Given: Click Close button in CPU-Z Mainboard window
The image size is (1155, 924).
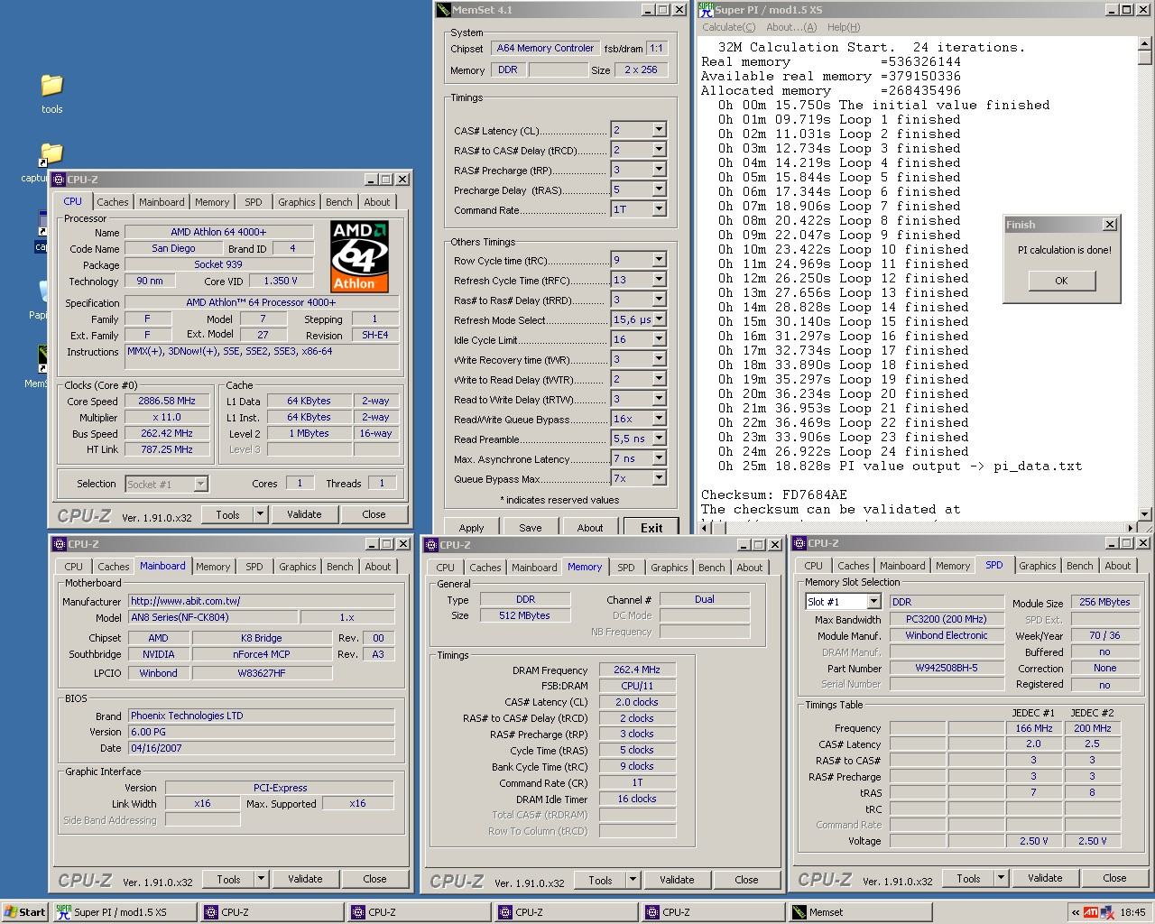Looking at the screenshot, I should point(374,879).
